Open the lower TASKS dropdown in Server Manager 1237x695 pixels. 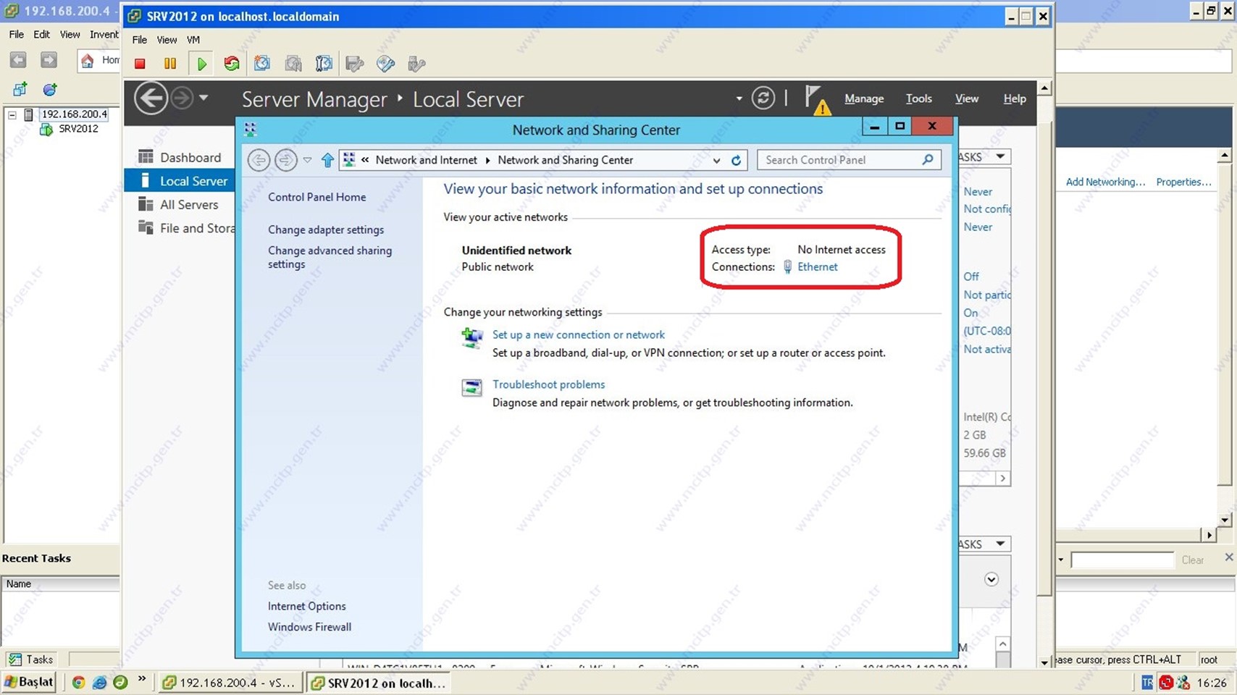coord(1000,544)
